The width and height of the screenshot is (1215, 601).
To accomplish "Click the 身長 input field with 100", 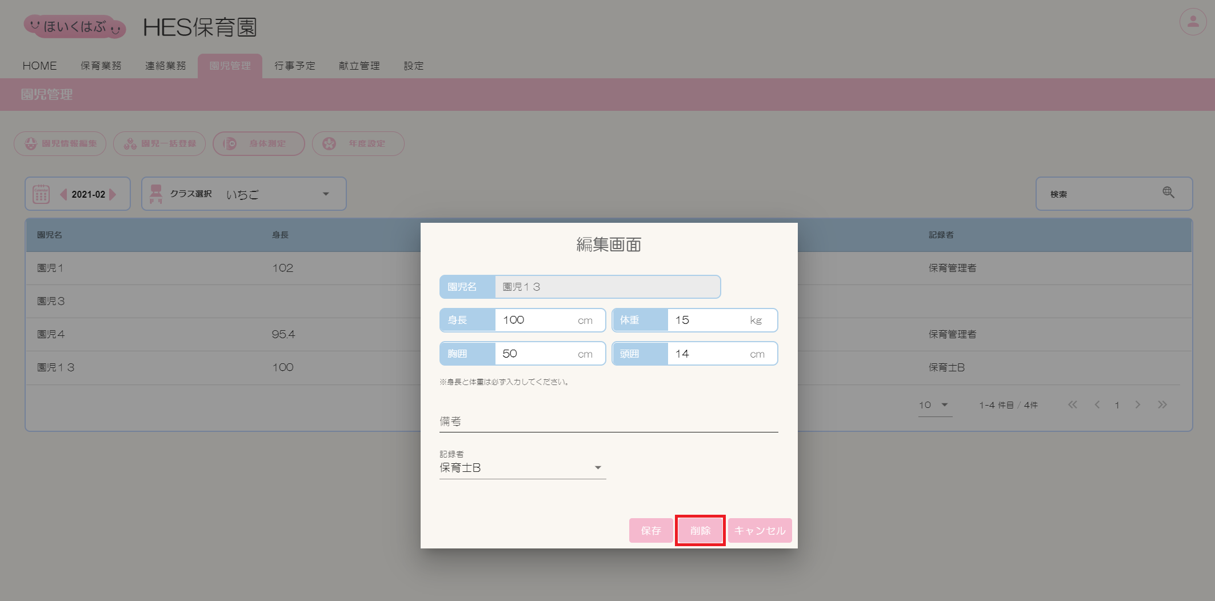I will tap(537, 320).
